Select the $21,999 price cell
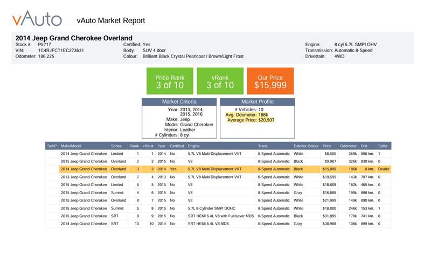 329,200
